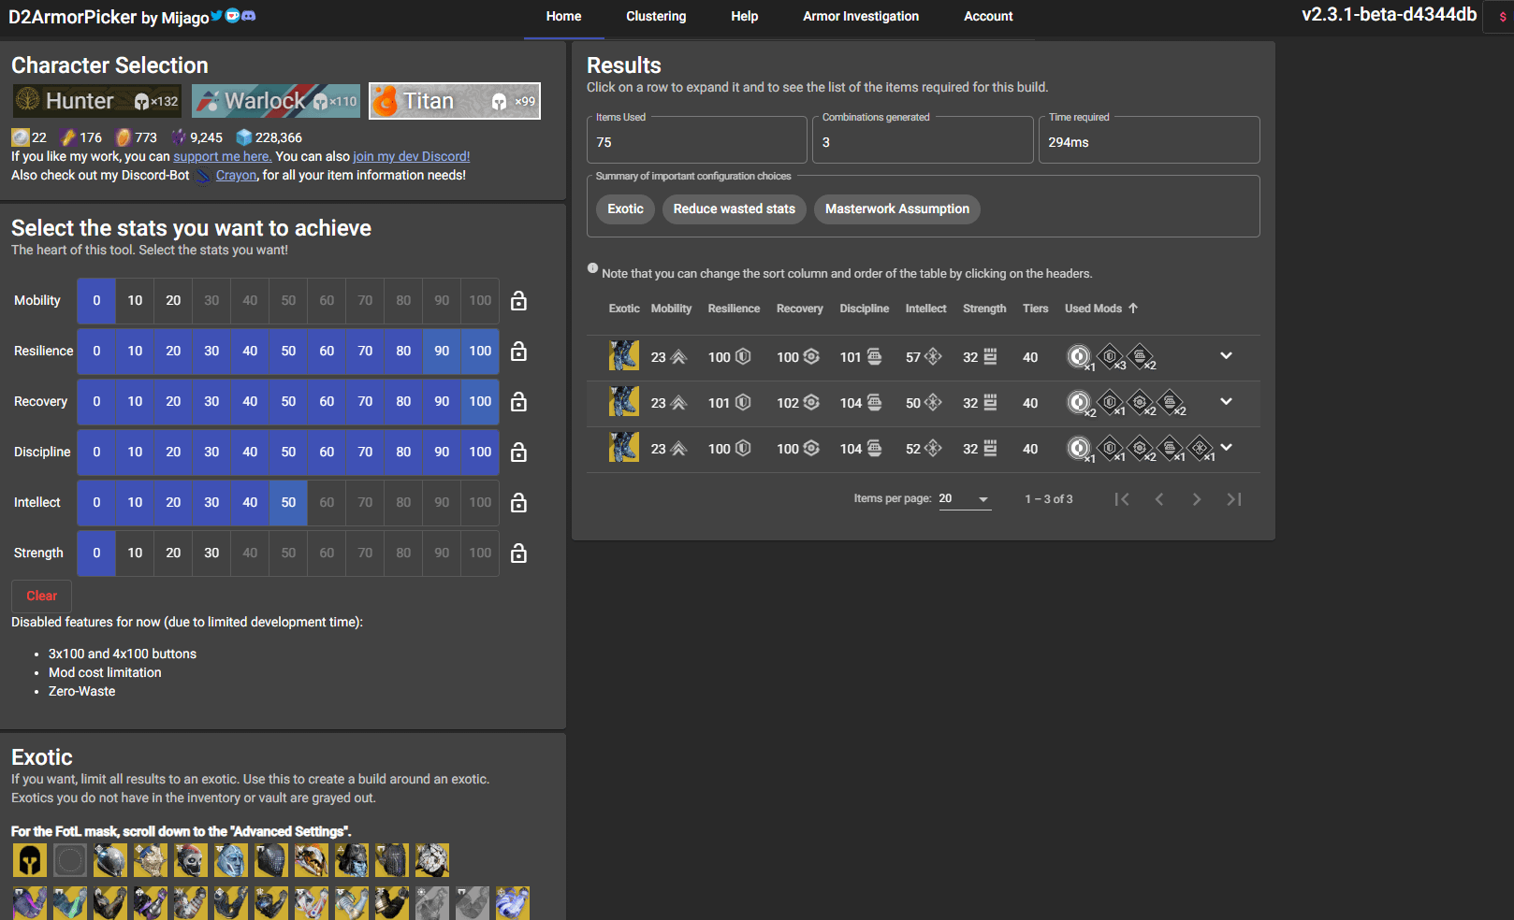Viewport: 1514px width, 920px height.
Task: Open the Discord icon in the header
Action: pyautogui.click(x=249, y=16)
